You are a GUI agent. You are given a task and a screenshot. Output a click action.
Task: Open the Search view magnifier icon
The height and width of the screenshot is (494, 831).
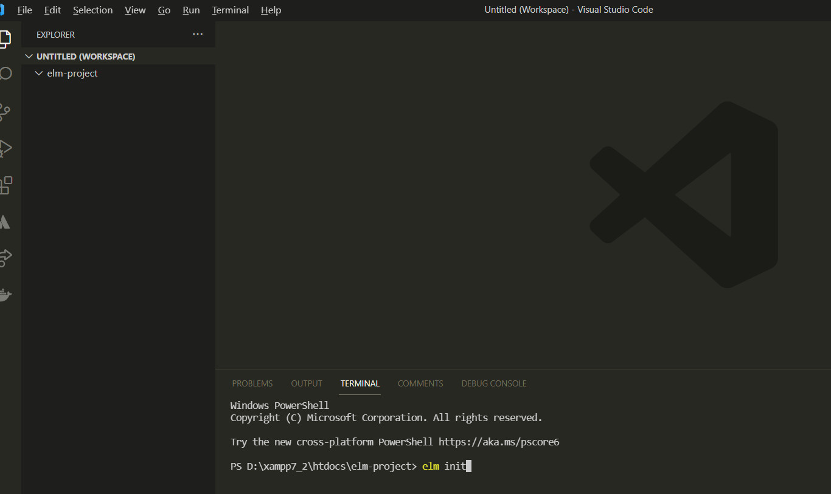[x=5, y=74]
